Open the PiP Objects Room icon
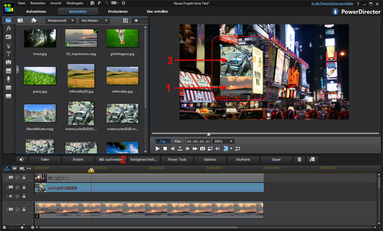 (8, 37)
